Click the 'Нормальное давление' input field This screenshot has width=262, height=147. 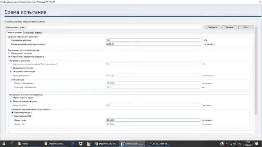click(154, 40)
